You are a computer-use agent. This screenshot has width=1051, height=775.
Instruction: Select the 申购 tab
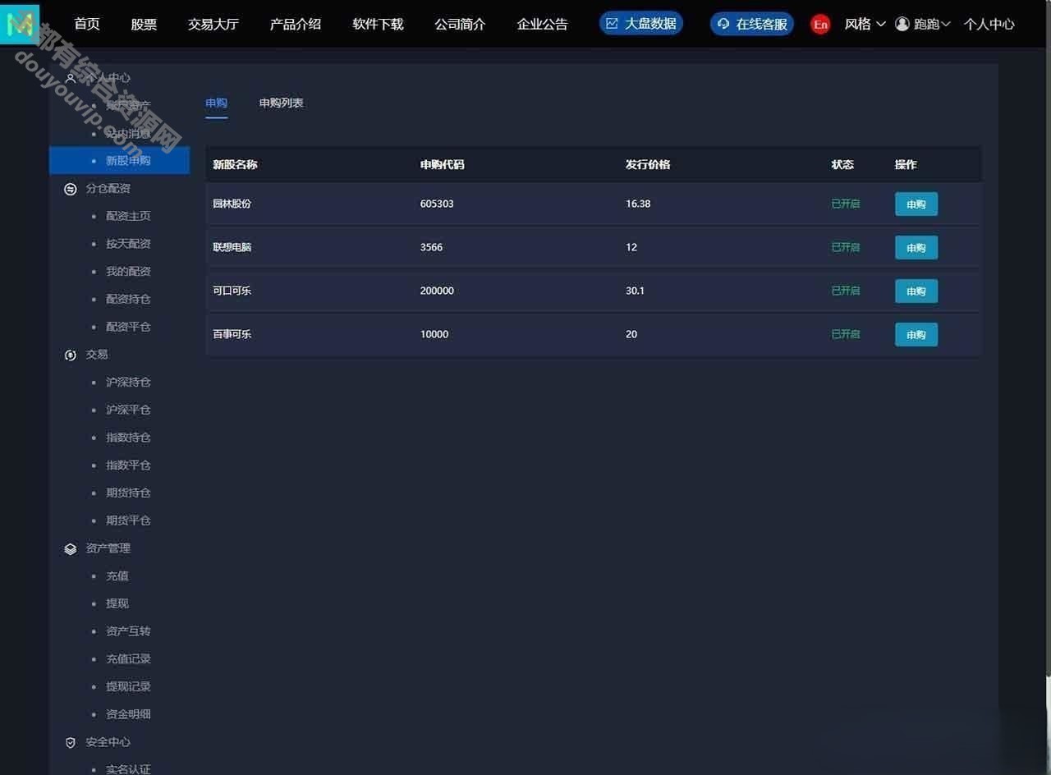pyautogui.click(x=216, y=103)
